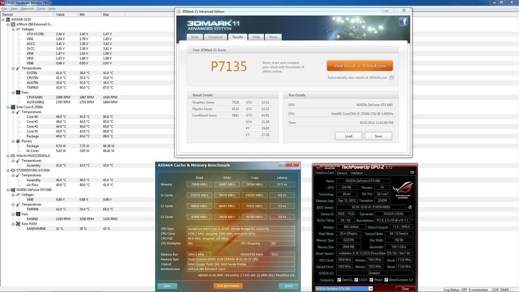Toggle the PhysX checkbox in GPU-Z

371,280
